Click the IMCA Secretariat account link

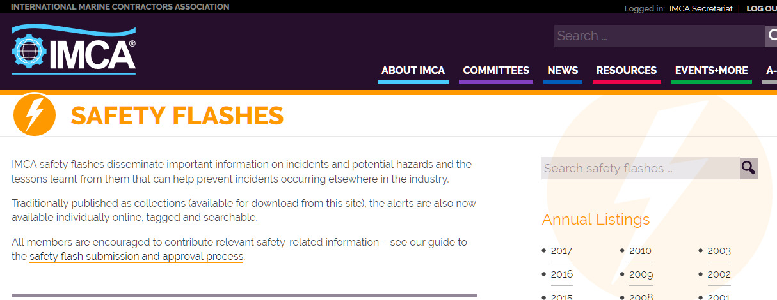pyautogui.click(x=701, y=9)
